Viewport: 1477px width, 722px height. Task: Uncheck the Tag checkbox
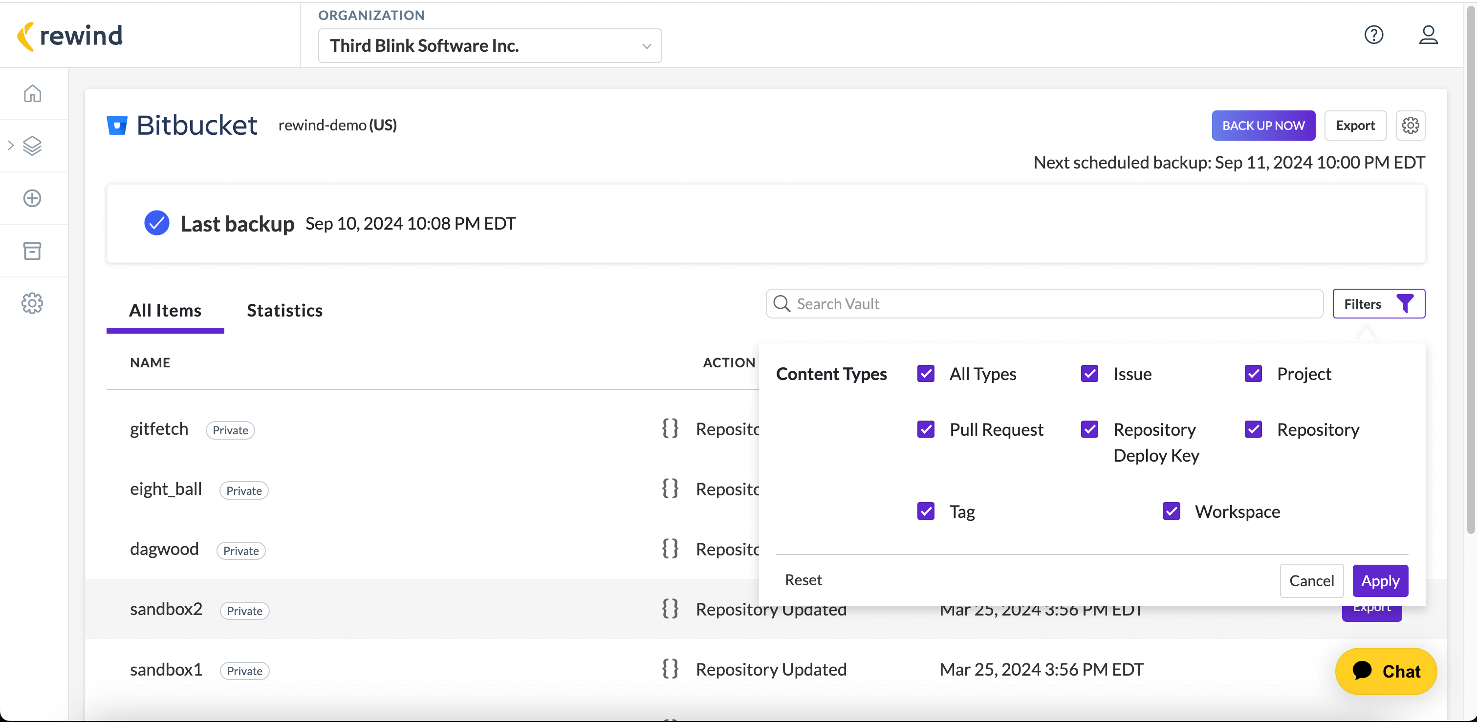coord(926,511)
